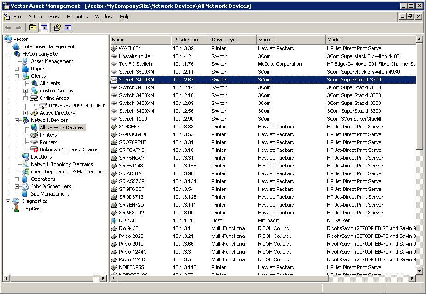Click the host icon for ROYCE
Viewport: 426px width, 294px height.
[x=114, y=221]
